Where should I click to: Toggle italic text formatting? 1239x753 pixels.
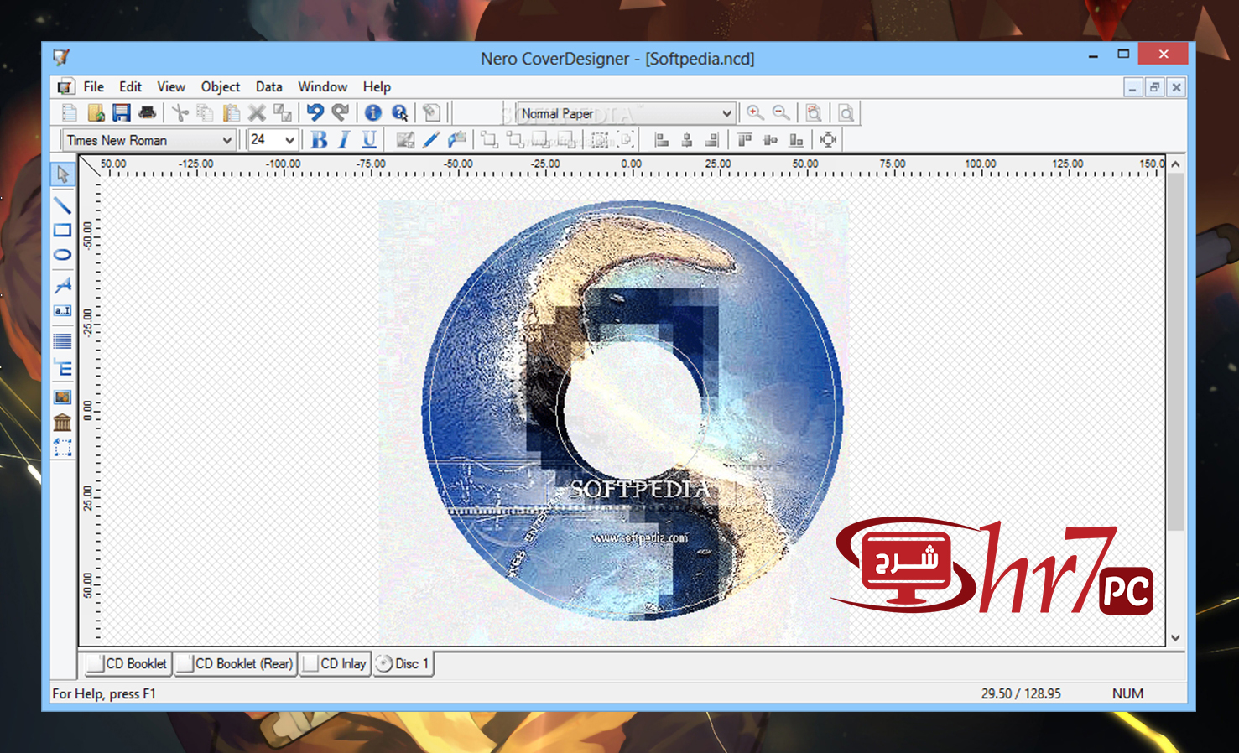click(344, 140)
